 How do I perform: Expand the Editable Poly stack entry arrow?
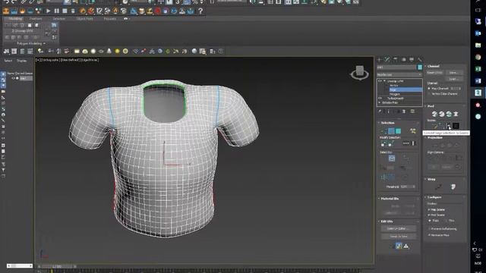(380, 102)
